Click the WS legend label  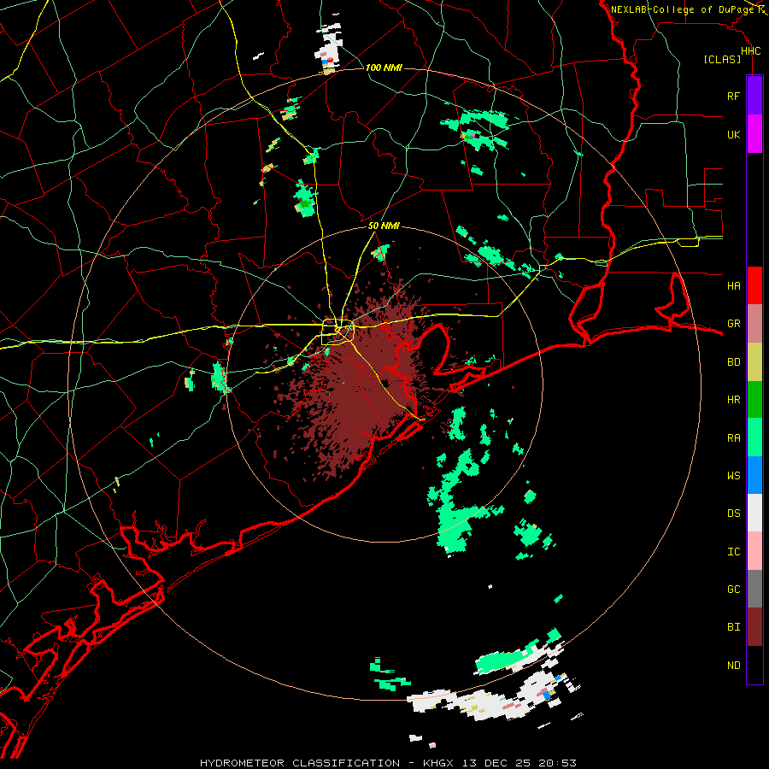733,476
